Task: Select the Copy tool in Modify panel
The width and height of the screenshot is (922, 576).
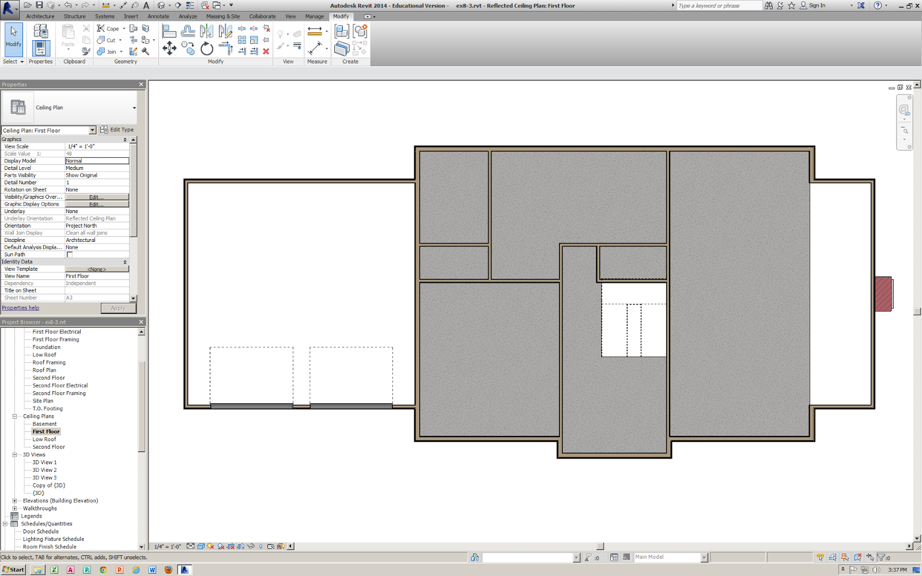Action: (188, 48)
